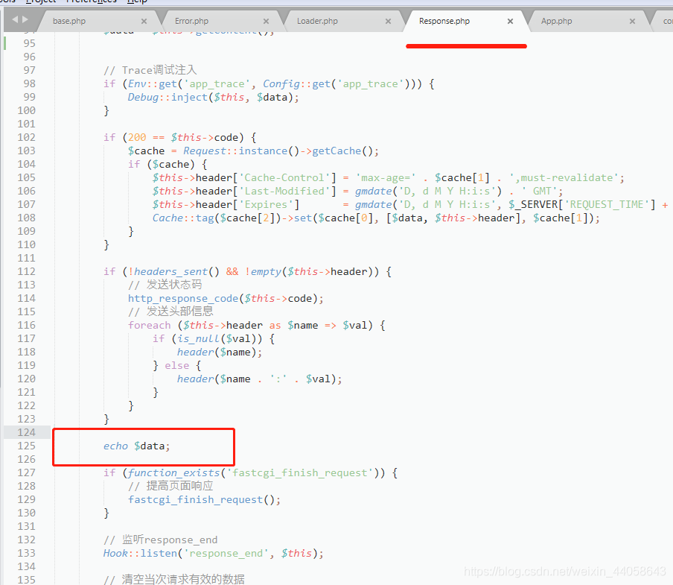Click the previous tab arrow
This screenshot has height=585, width=673.
(x=15, y=19)
